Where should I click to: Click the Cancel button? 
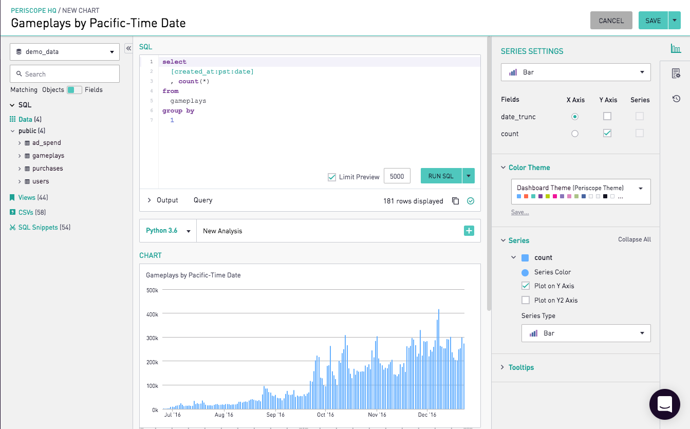(x=611, y=21)
